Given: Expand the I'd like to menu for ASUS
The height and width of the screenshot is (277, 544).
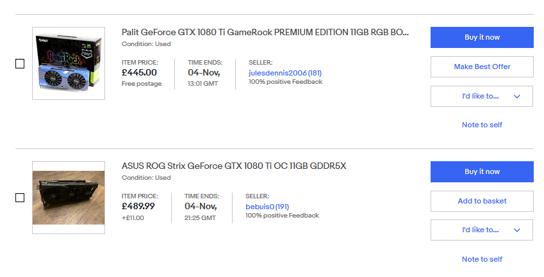Looking at the screenshot, I should pyautogui.click(x=482, y=230).
